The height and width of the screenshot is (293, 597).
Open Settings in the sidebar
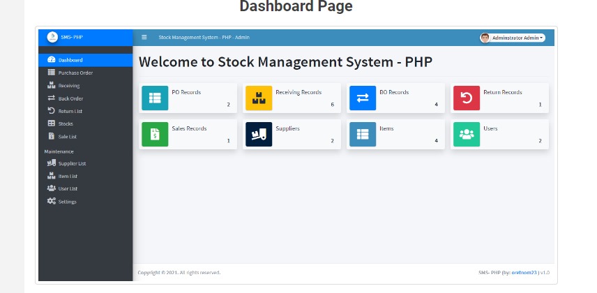pyautogui.click(x=67, y=202)
